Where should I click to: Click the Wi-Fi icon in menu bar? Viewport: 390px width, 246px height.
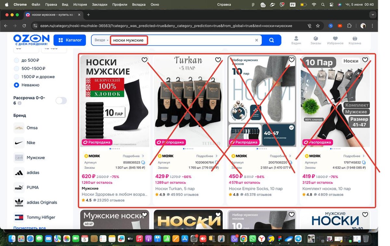tap(314, 5)
